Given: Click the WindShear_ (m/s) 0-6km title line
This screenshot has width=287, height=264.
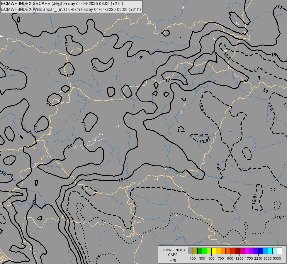Looking at the screenshot, I should (71, 9).
